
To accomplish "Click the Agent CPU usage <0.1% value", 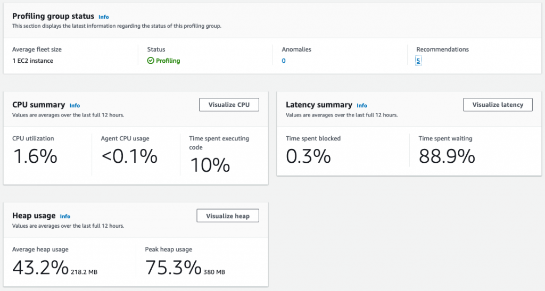I will point(129,156).
